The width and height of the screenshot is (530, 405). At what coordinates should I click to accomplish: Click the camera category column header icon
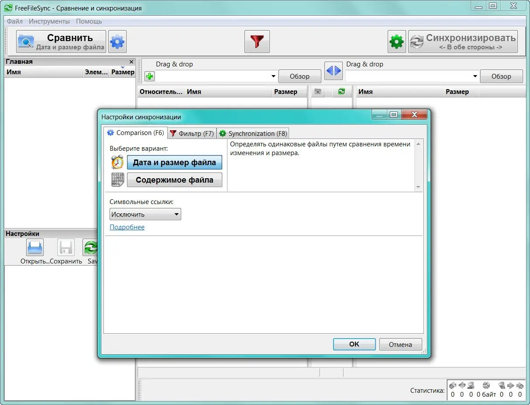(318, 91)
